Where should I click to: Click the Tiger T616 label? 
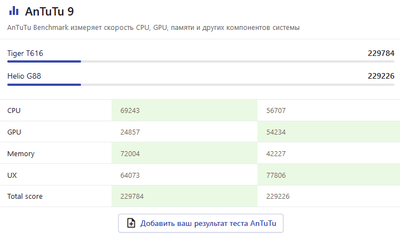pos(26,54)
